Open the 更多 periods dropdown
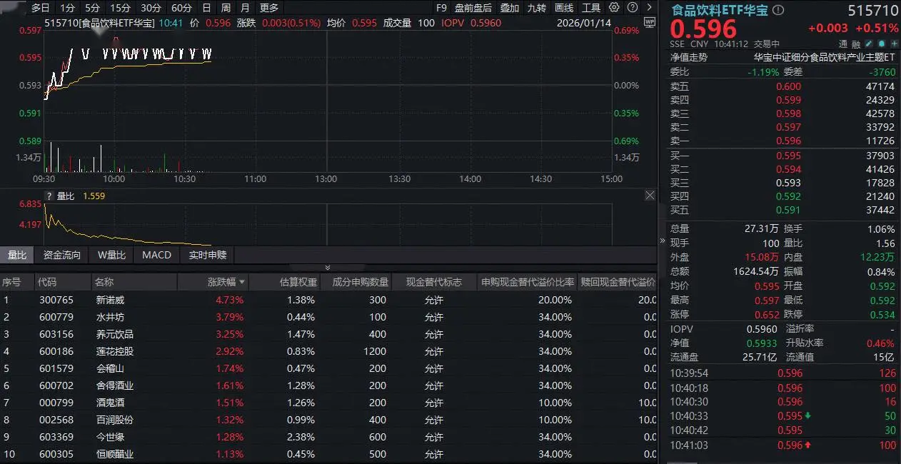Screen dimensions: 901x464 [x=268, y=8]
